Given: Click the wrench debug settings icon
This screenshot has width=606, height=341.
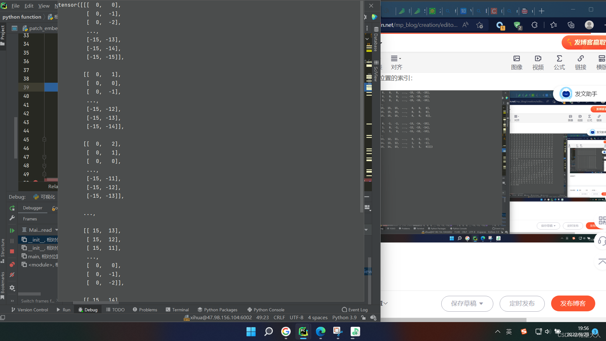Looking at the screenshot, I should click(12, 218).
